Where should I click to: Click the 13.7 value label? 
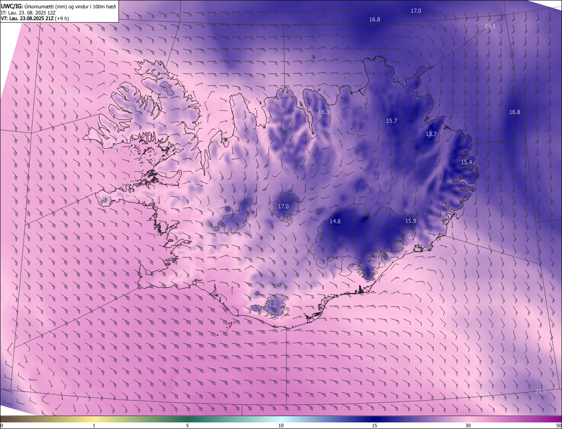[x=431, y=134]
